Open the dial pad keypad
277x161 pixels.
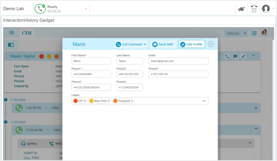[254, 9]
